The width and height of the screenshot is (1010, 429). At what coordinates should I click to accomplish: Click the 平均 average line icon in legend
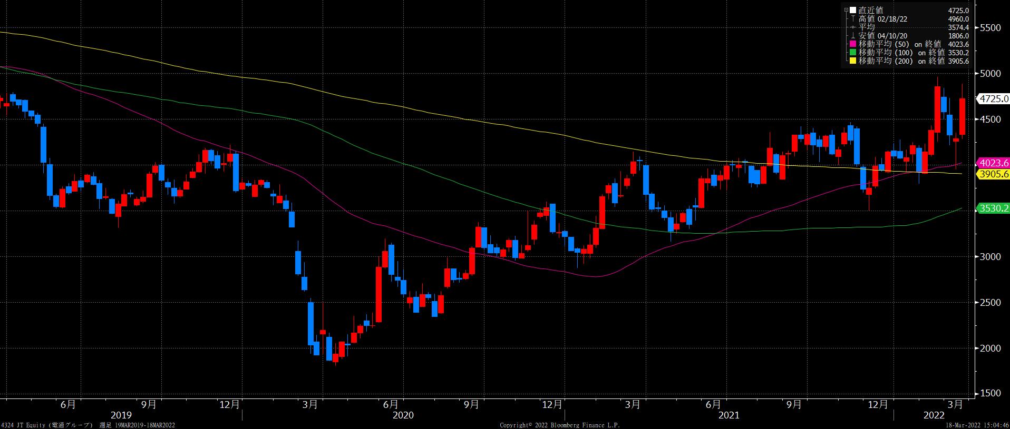pyautogui.click(x=853, y=27)
